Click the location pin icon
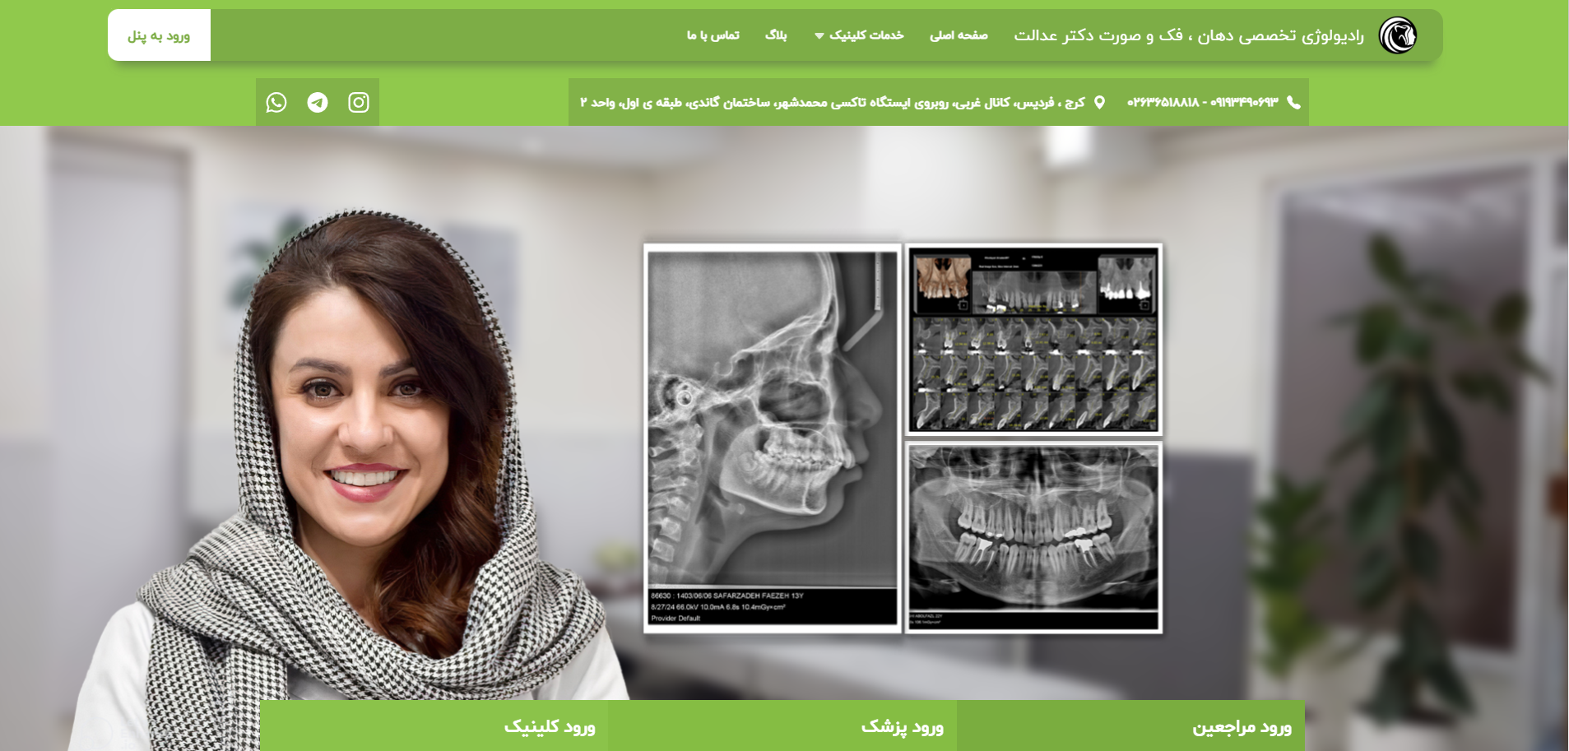This screenshot has width=1569, height=751. pyautogui.click(x=1099, y=102)
